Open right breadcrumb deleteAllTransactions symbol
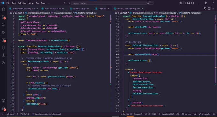The height and width of the screenshot is (117, 217). [191, 13]
